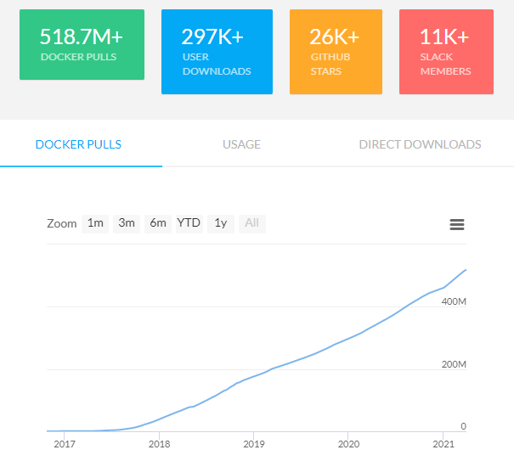This screenshot has height=461, width=514.
Task: Select YTD zoom range
Action: pos(189,223)
